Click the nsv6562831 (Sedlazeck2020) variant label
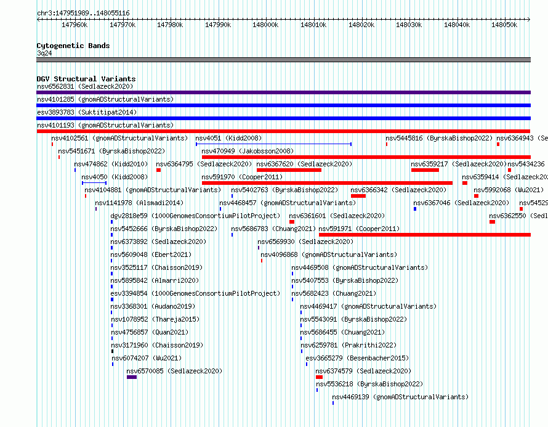The width and height of the screenshot is (548, 427). 85,86
